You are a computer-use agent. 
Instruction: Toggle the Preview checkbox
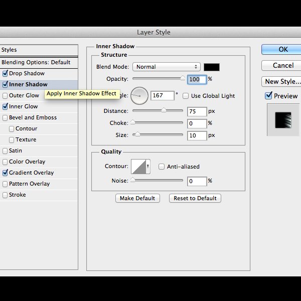[x=268, y=95]
